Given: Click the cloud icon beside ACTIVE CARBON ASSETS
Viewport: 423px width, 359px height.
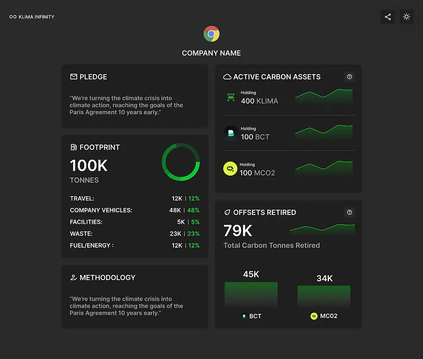Looking at the screenshot, I should click(227, 77).
